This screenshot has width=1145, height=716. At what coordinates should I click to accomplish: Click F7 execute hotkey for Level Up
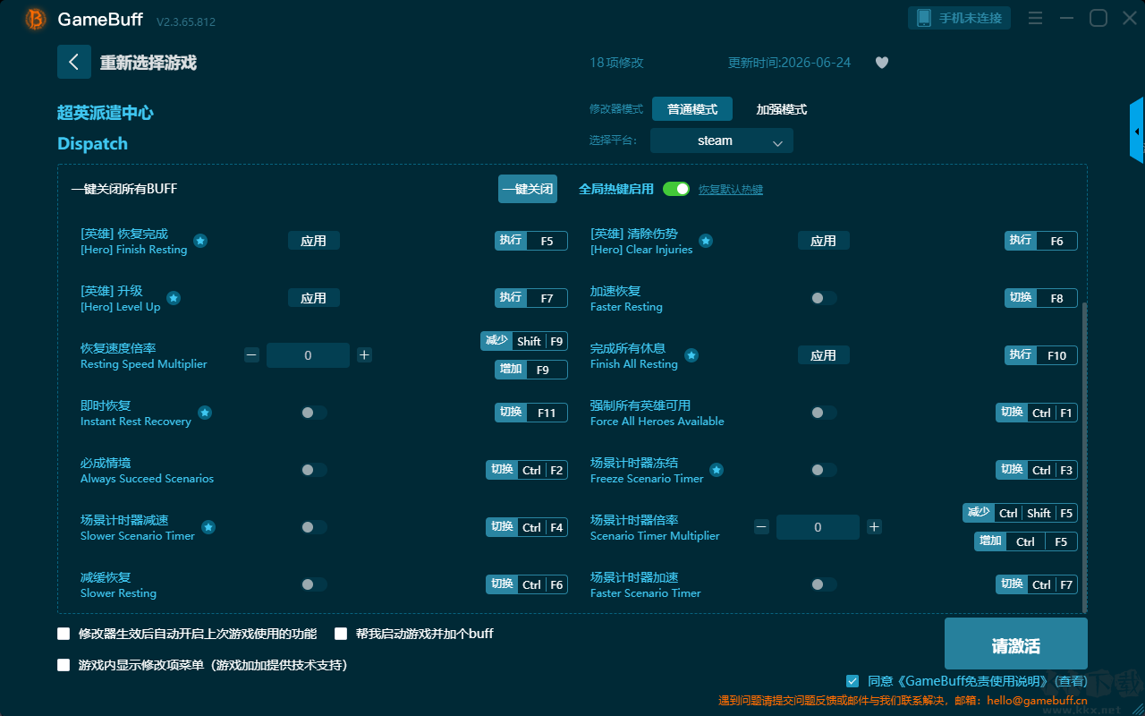[531, 298]
